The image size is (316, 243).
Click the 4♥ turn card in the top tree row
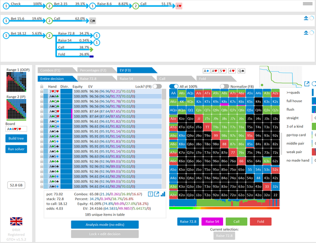coord(179,6)
